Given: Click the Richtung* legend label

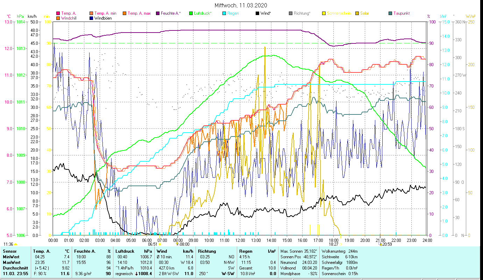Looking at the screenshot, I should pyautogui.click(x=302, y=14).
